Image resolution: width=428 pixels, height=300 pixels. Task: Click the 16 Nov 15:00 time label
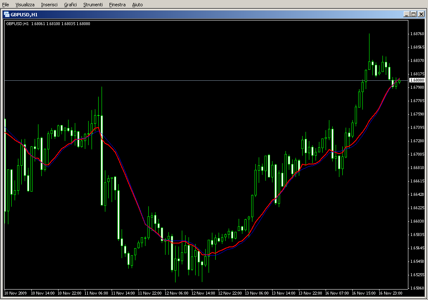pyautogui.click(x=364, y=293)
